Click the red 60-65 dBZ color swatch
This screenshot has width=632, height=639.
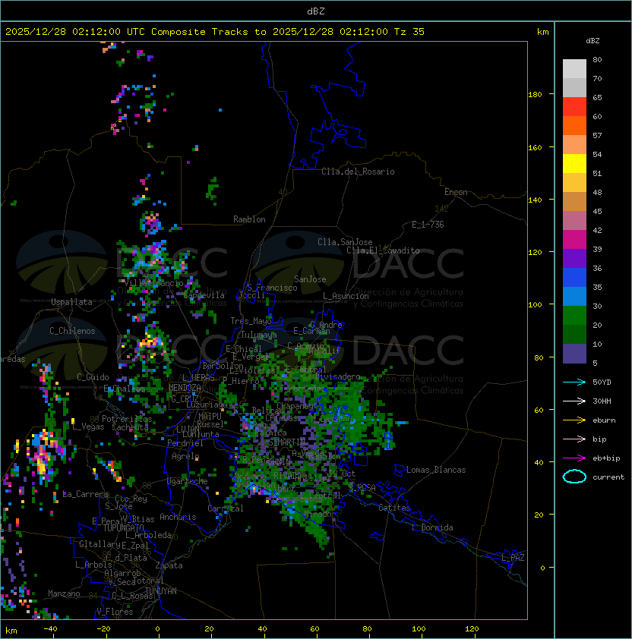tap(574, 107)
